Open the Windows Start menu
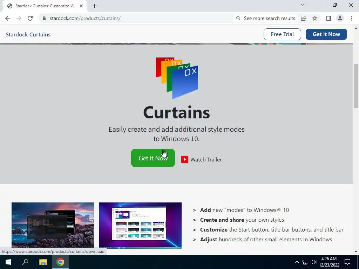The image size is (359, 269). pos(8,262)
